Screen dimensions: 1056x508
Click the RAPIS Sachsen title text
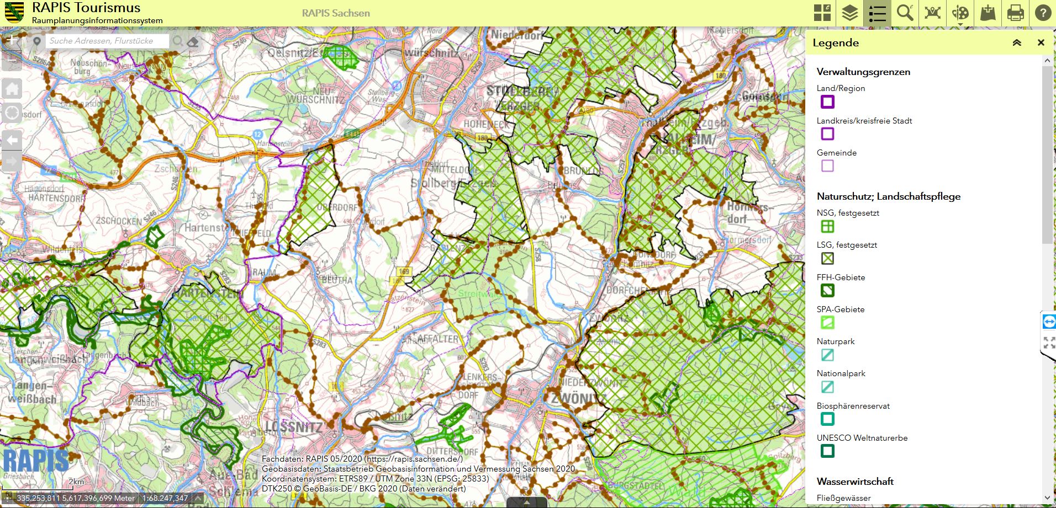336,13
